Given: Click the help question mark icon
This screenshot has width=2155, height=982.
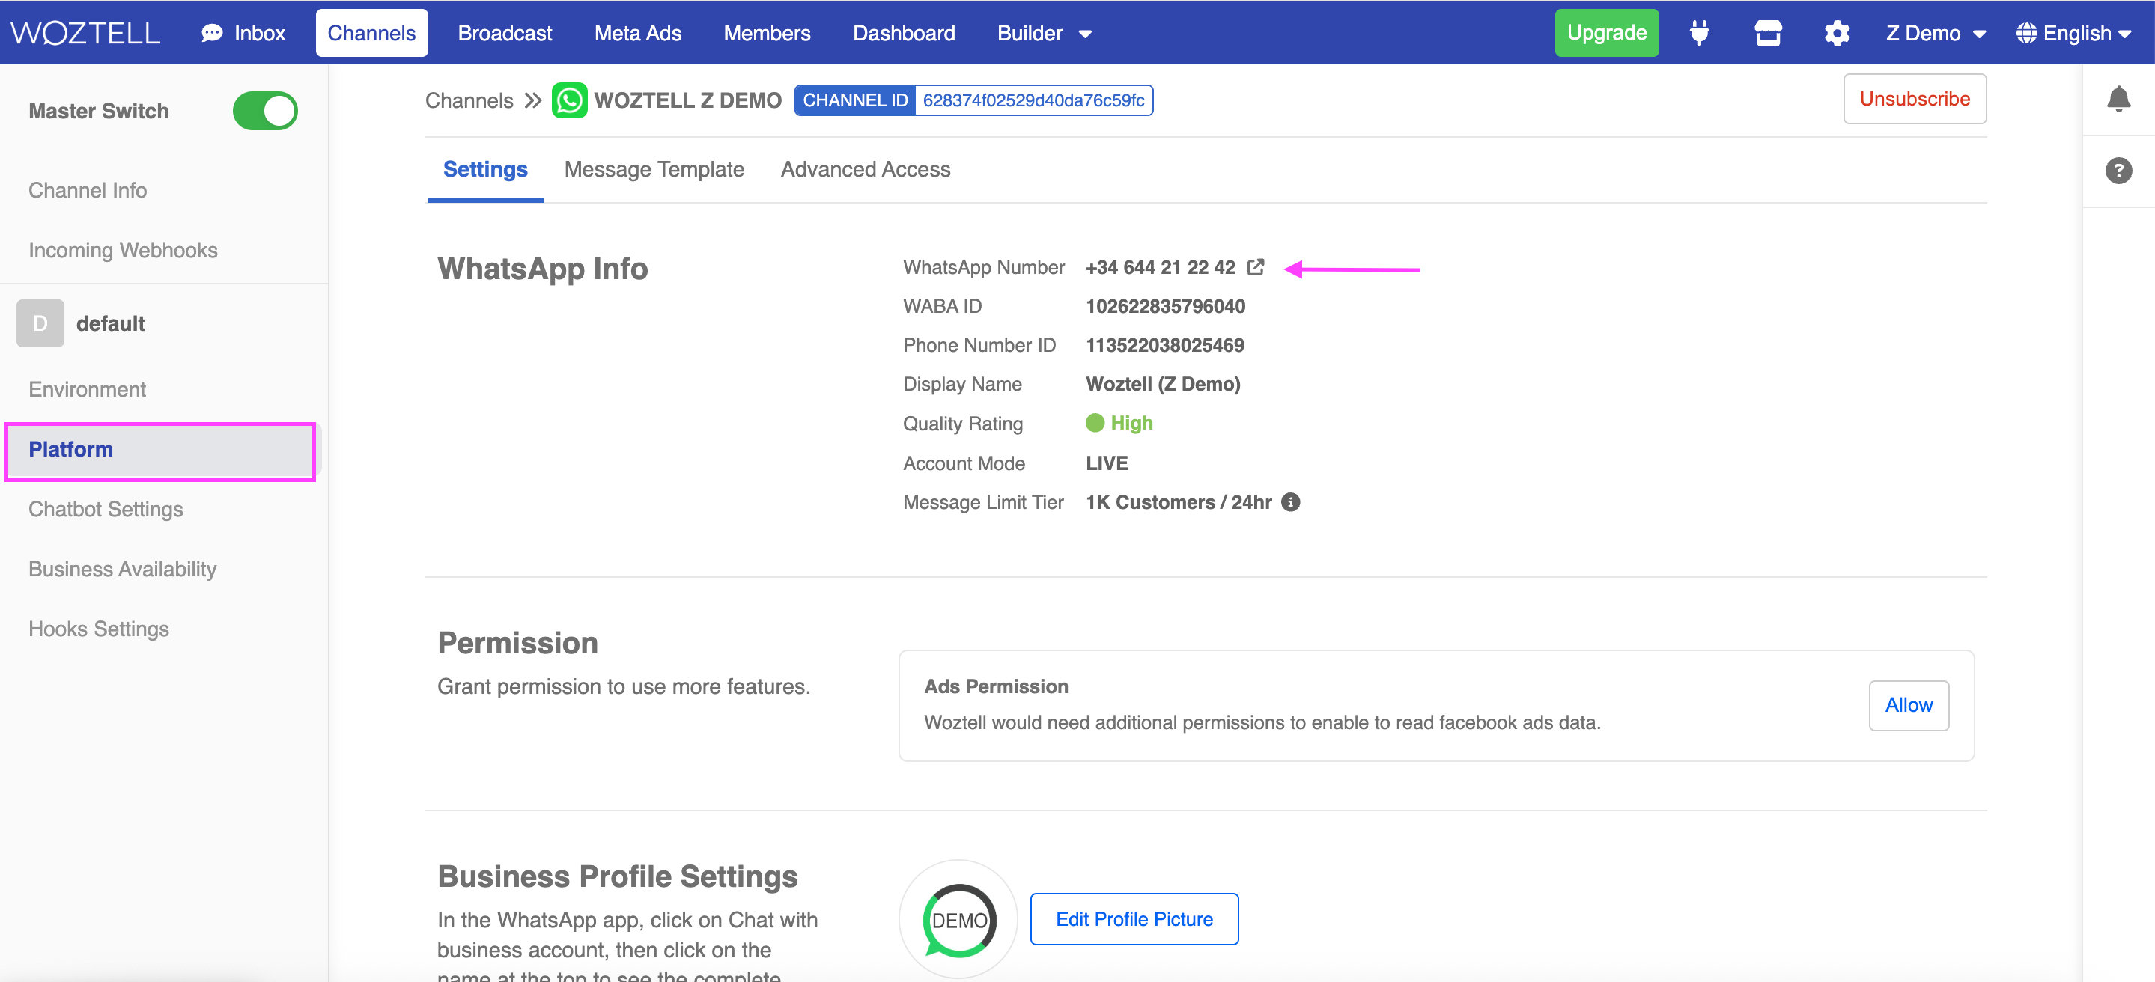Looking at the screenshot, I should [2118, 171].
